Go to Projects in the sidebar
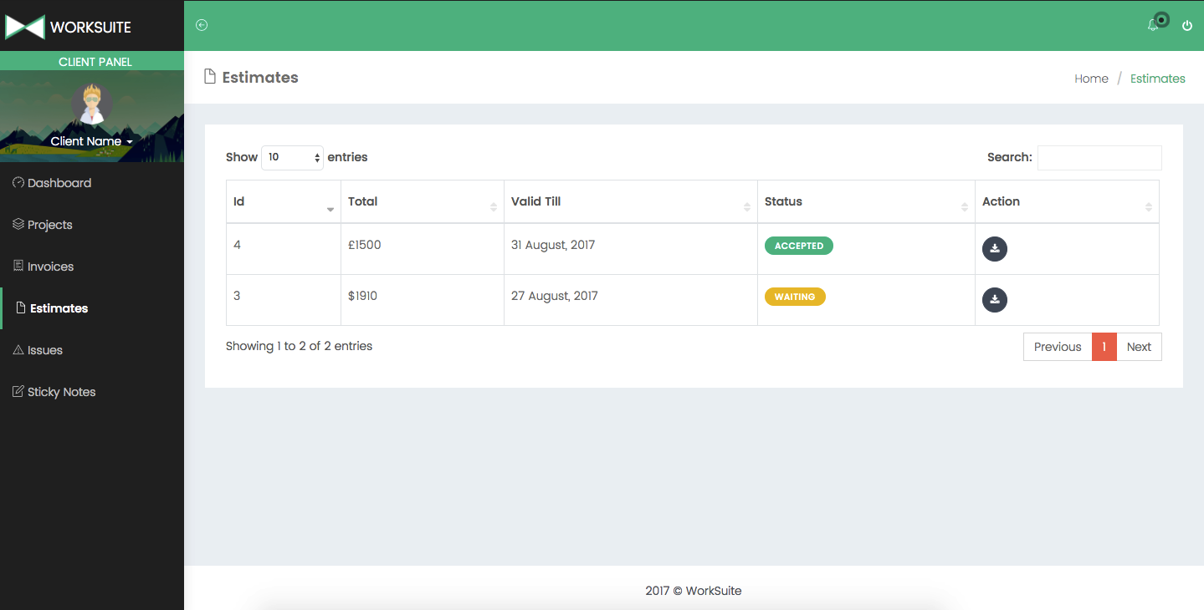Image resolution: width=1204 pixels, height=610 pixels. coord(49,225)
